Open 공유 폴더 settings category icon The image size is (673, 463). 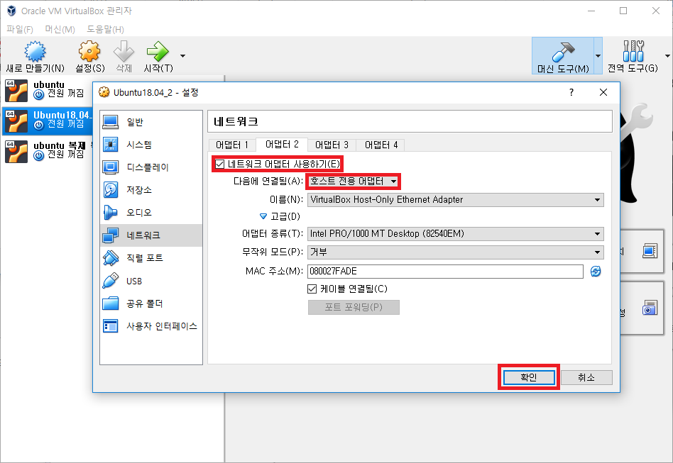111,303
